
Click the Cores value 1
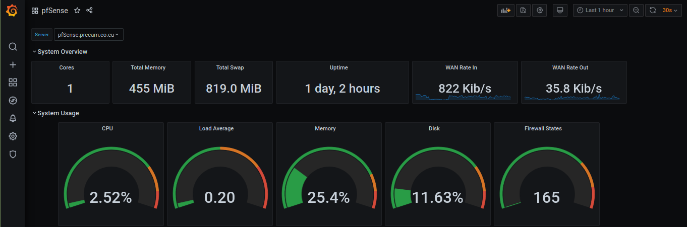(x=70, y=89)
